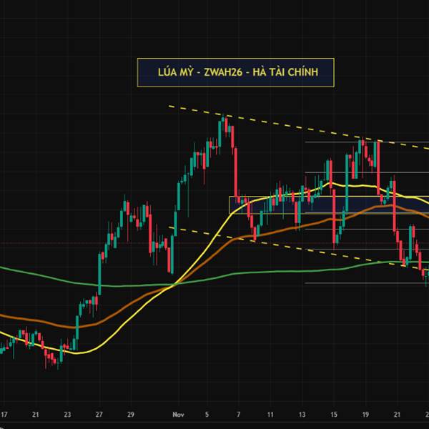Click the '21' date label left of '23'
The image size is (429, 429).
[x=35, y=415]
